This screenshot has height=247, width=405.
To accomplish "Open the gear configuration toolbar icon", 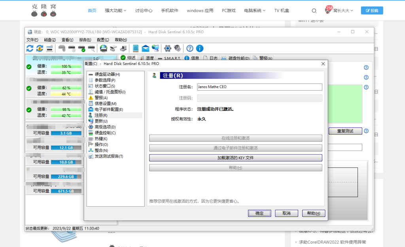I will (168, 48).
